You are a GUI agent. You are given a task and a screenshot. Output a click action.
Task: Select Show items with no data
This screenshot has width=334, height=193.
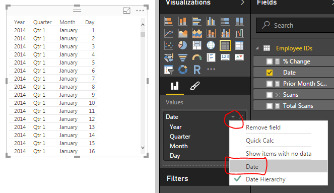279,154
